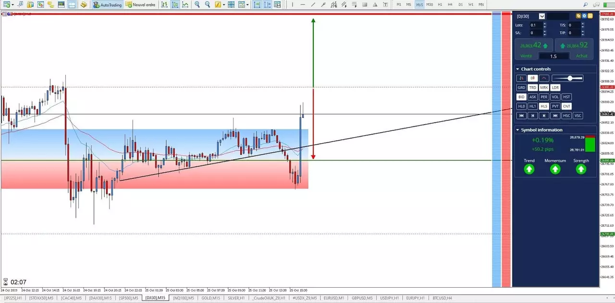Toggle the ASK line button

click(532, 97)
